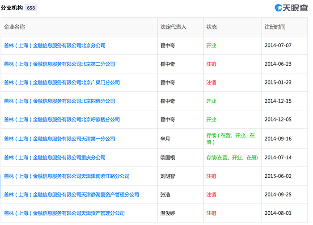Select 翟中奇 in the 北京第二分公司 row
The width and height of the screenshot is (313, 225).
(x=168, y=64)
